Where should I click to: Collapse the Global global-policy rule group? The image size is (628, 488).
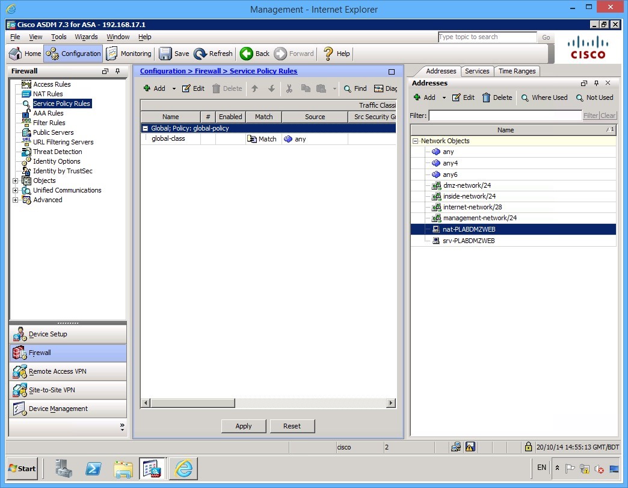tap(146, 128)
